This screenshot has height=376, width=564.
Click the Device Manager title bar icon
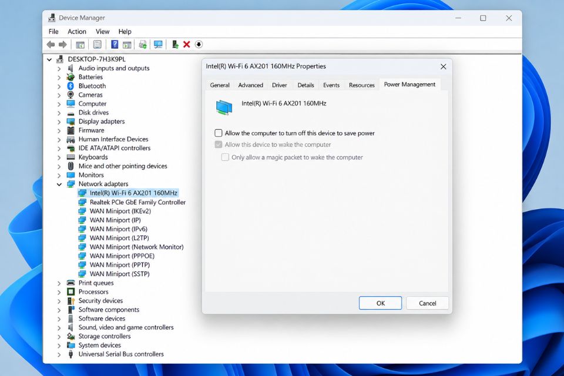(x=52, y=18)
